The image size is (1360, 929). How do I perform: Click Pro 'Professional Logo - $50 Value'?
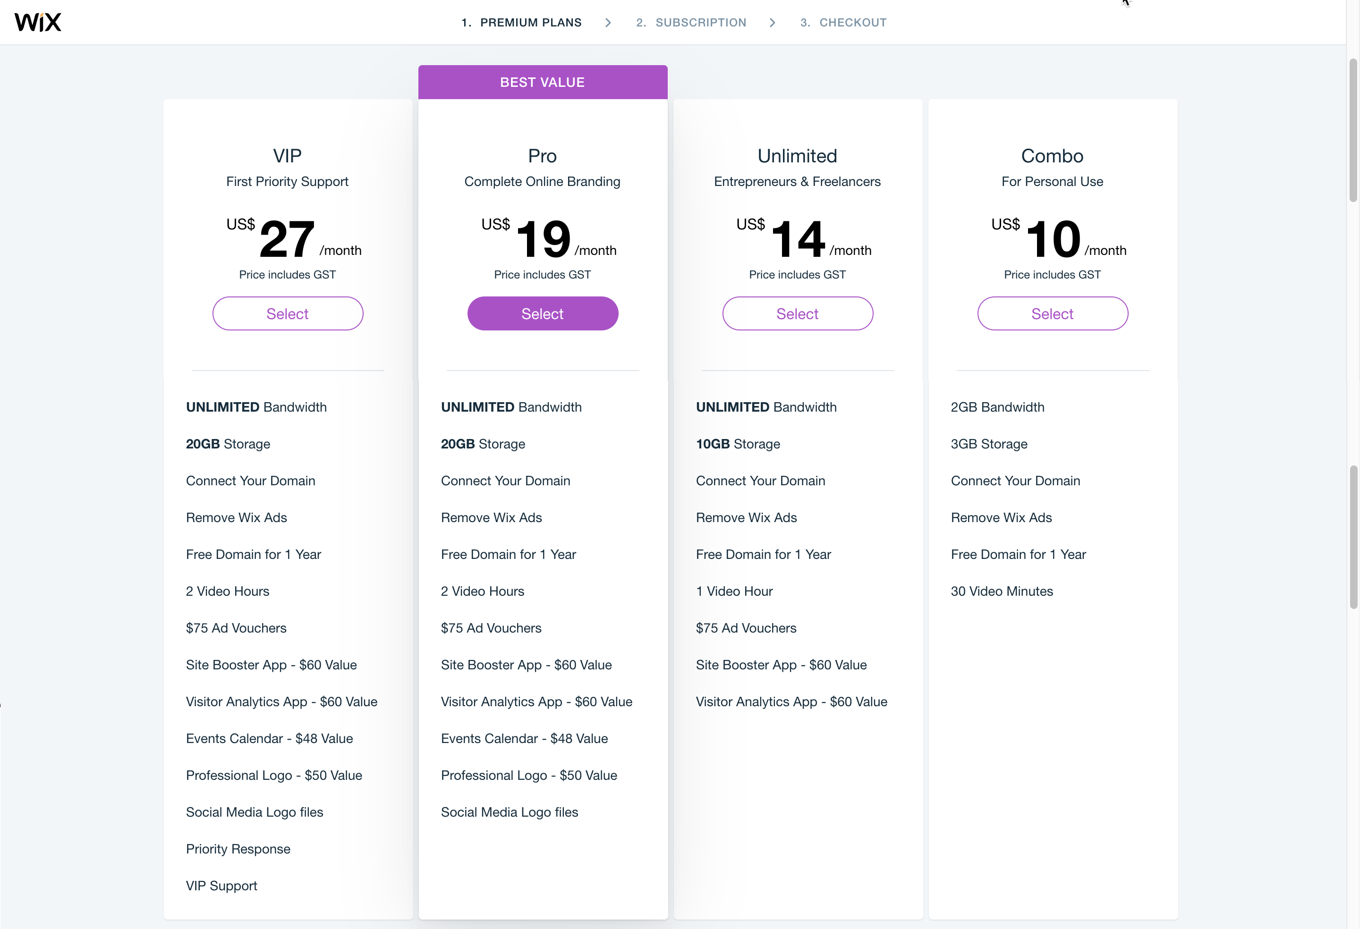tap(529, 775)
